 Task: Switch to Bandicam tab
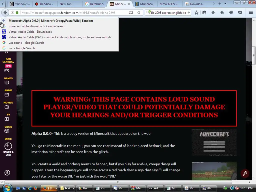point(44,4)
